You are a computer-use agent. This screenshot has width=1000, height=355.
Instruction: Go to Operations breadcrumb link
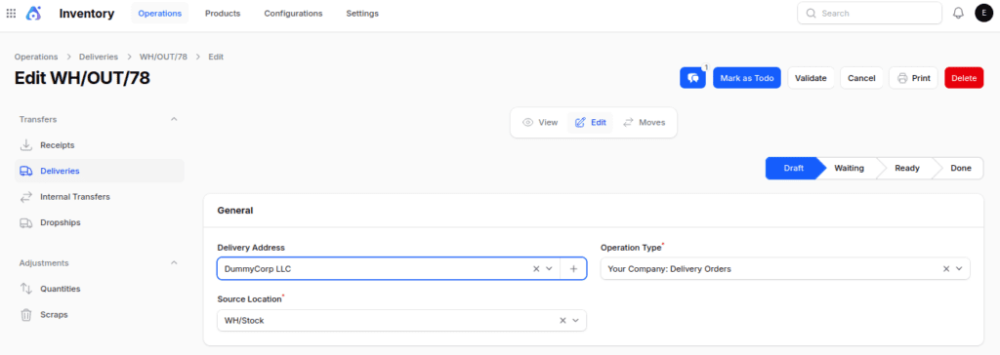click(x=36, y=57)
